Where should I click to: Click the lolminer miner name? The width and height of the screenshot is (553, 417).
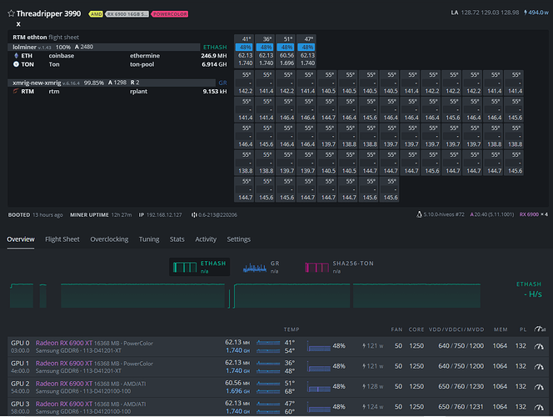point(24,47)
